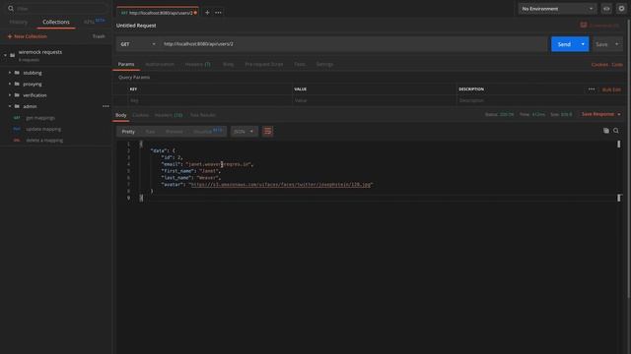631x354 pixels.
Task: Click the Query Params table options dots
Action: [x=592, y=89]
